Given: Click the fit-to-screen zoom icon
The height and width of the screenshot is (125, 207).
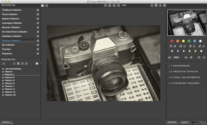Looking at the screenshot, I should (x=110, y=6).
